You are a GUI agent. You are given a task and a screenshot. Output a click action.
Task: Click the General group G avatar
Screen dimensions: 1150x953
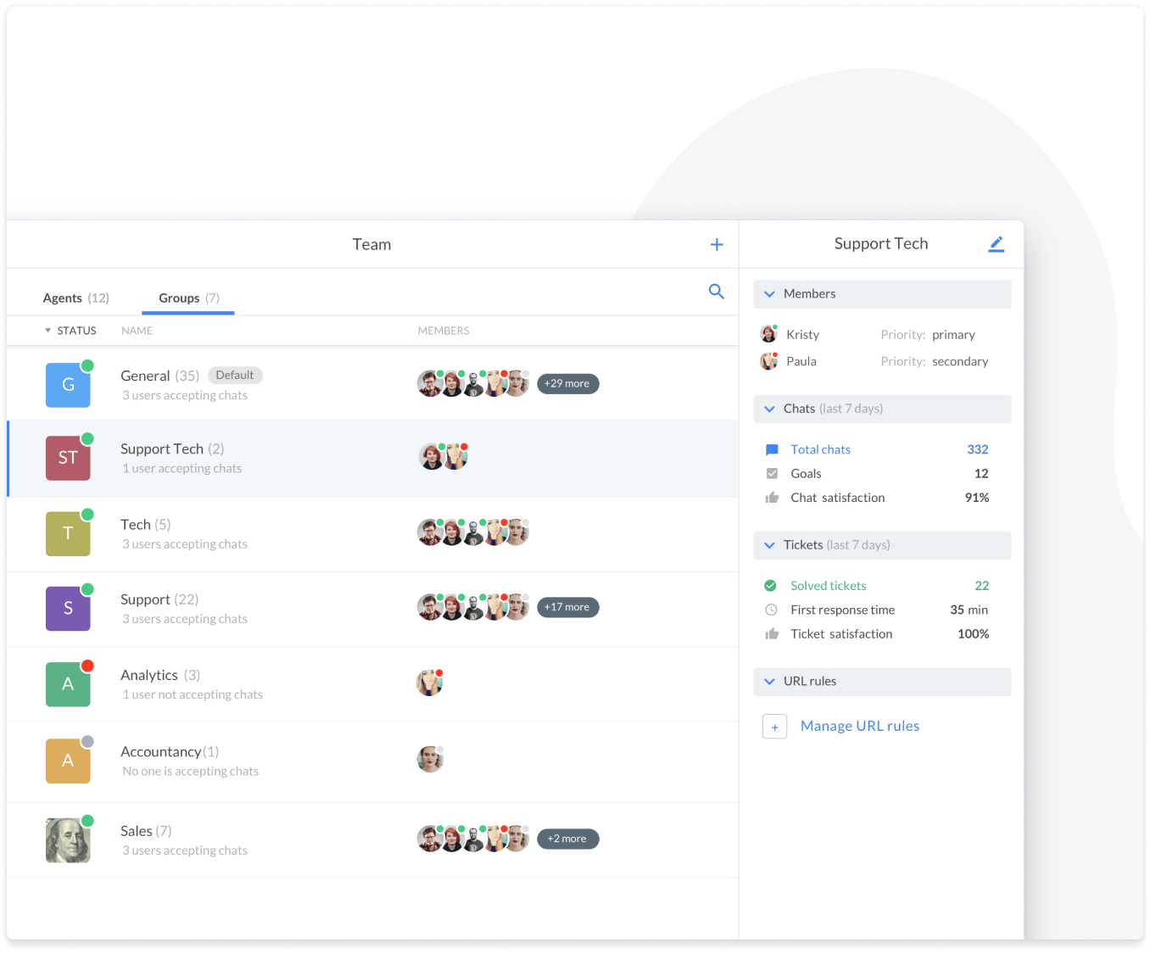pyautogui.click(x=68, y=385)
